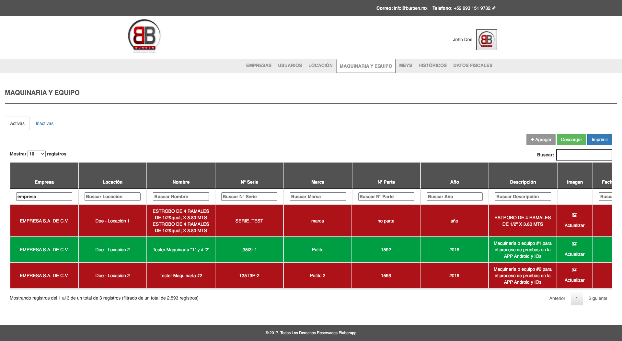622x341 pixels.
Task: Open the DATOS FISCALES menu item
Action: pos(472,65)
